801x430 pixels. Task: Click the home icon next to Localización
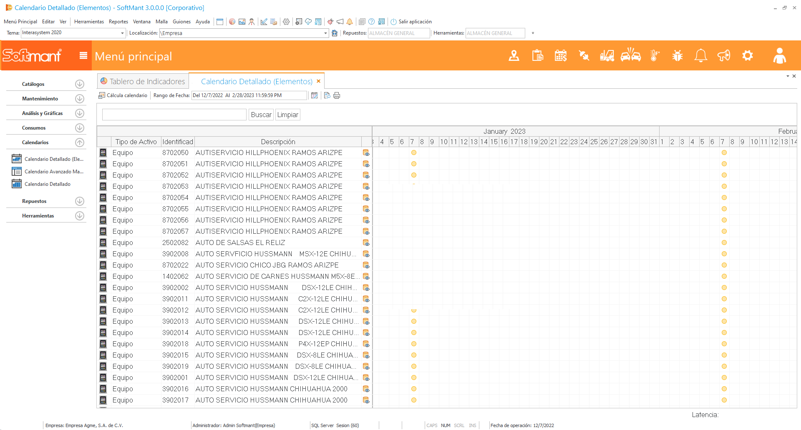point(335,33)
